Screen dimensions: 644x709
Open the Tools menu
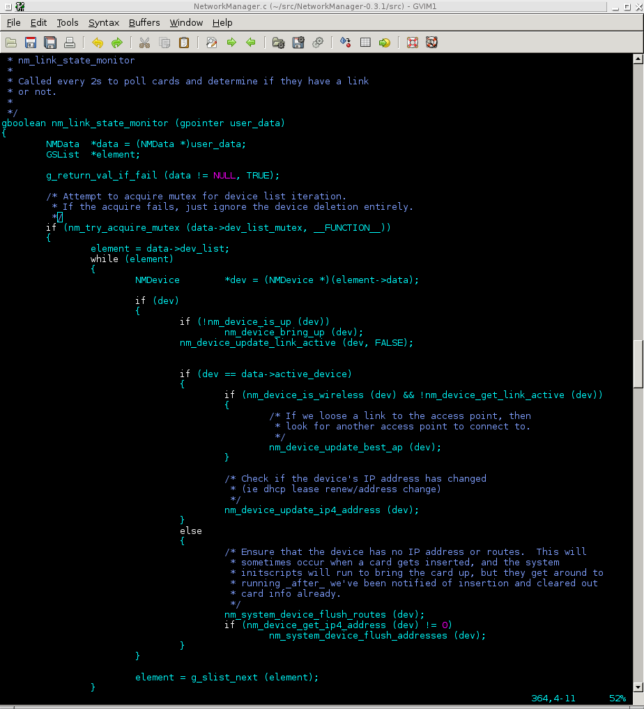click(x=68, y=22)
